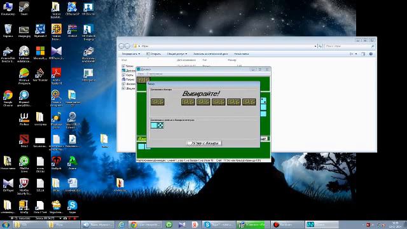Expand the Упорядочить toolbar dropdown
Image resolution: width=407 pixels, height=229 pixels.
tap(131, 53)
